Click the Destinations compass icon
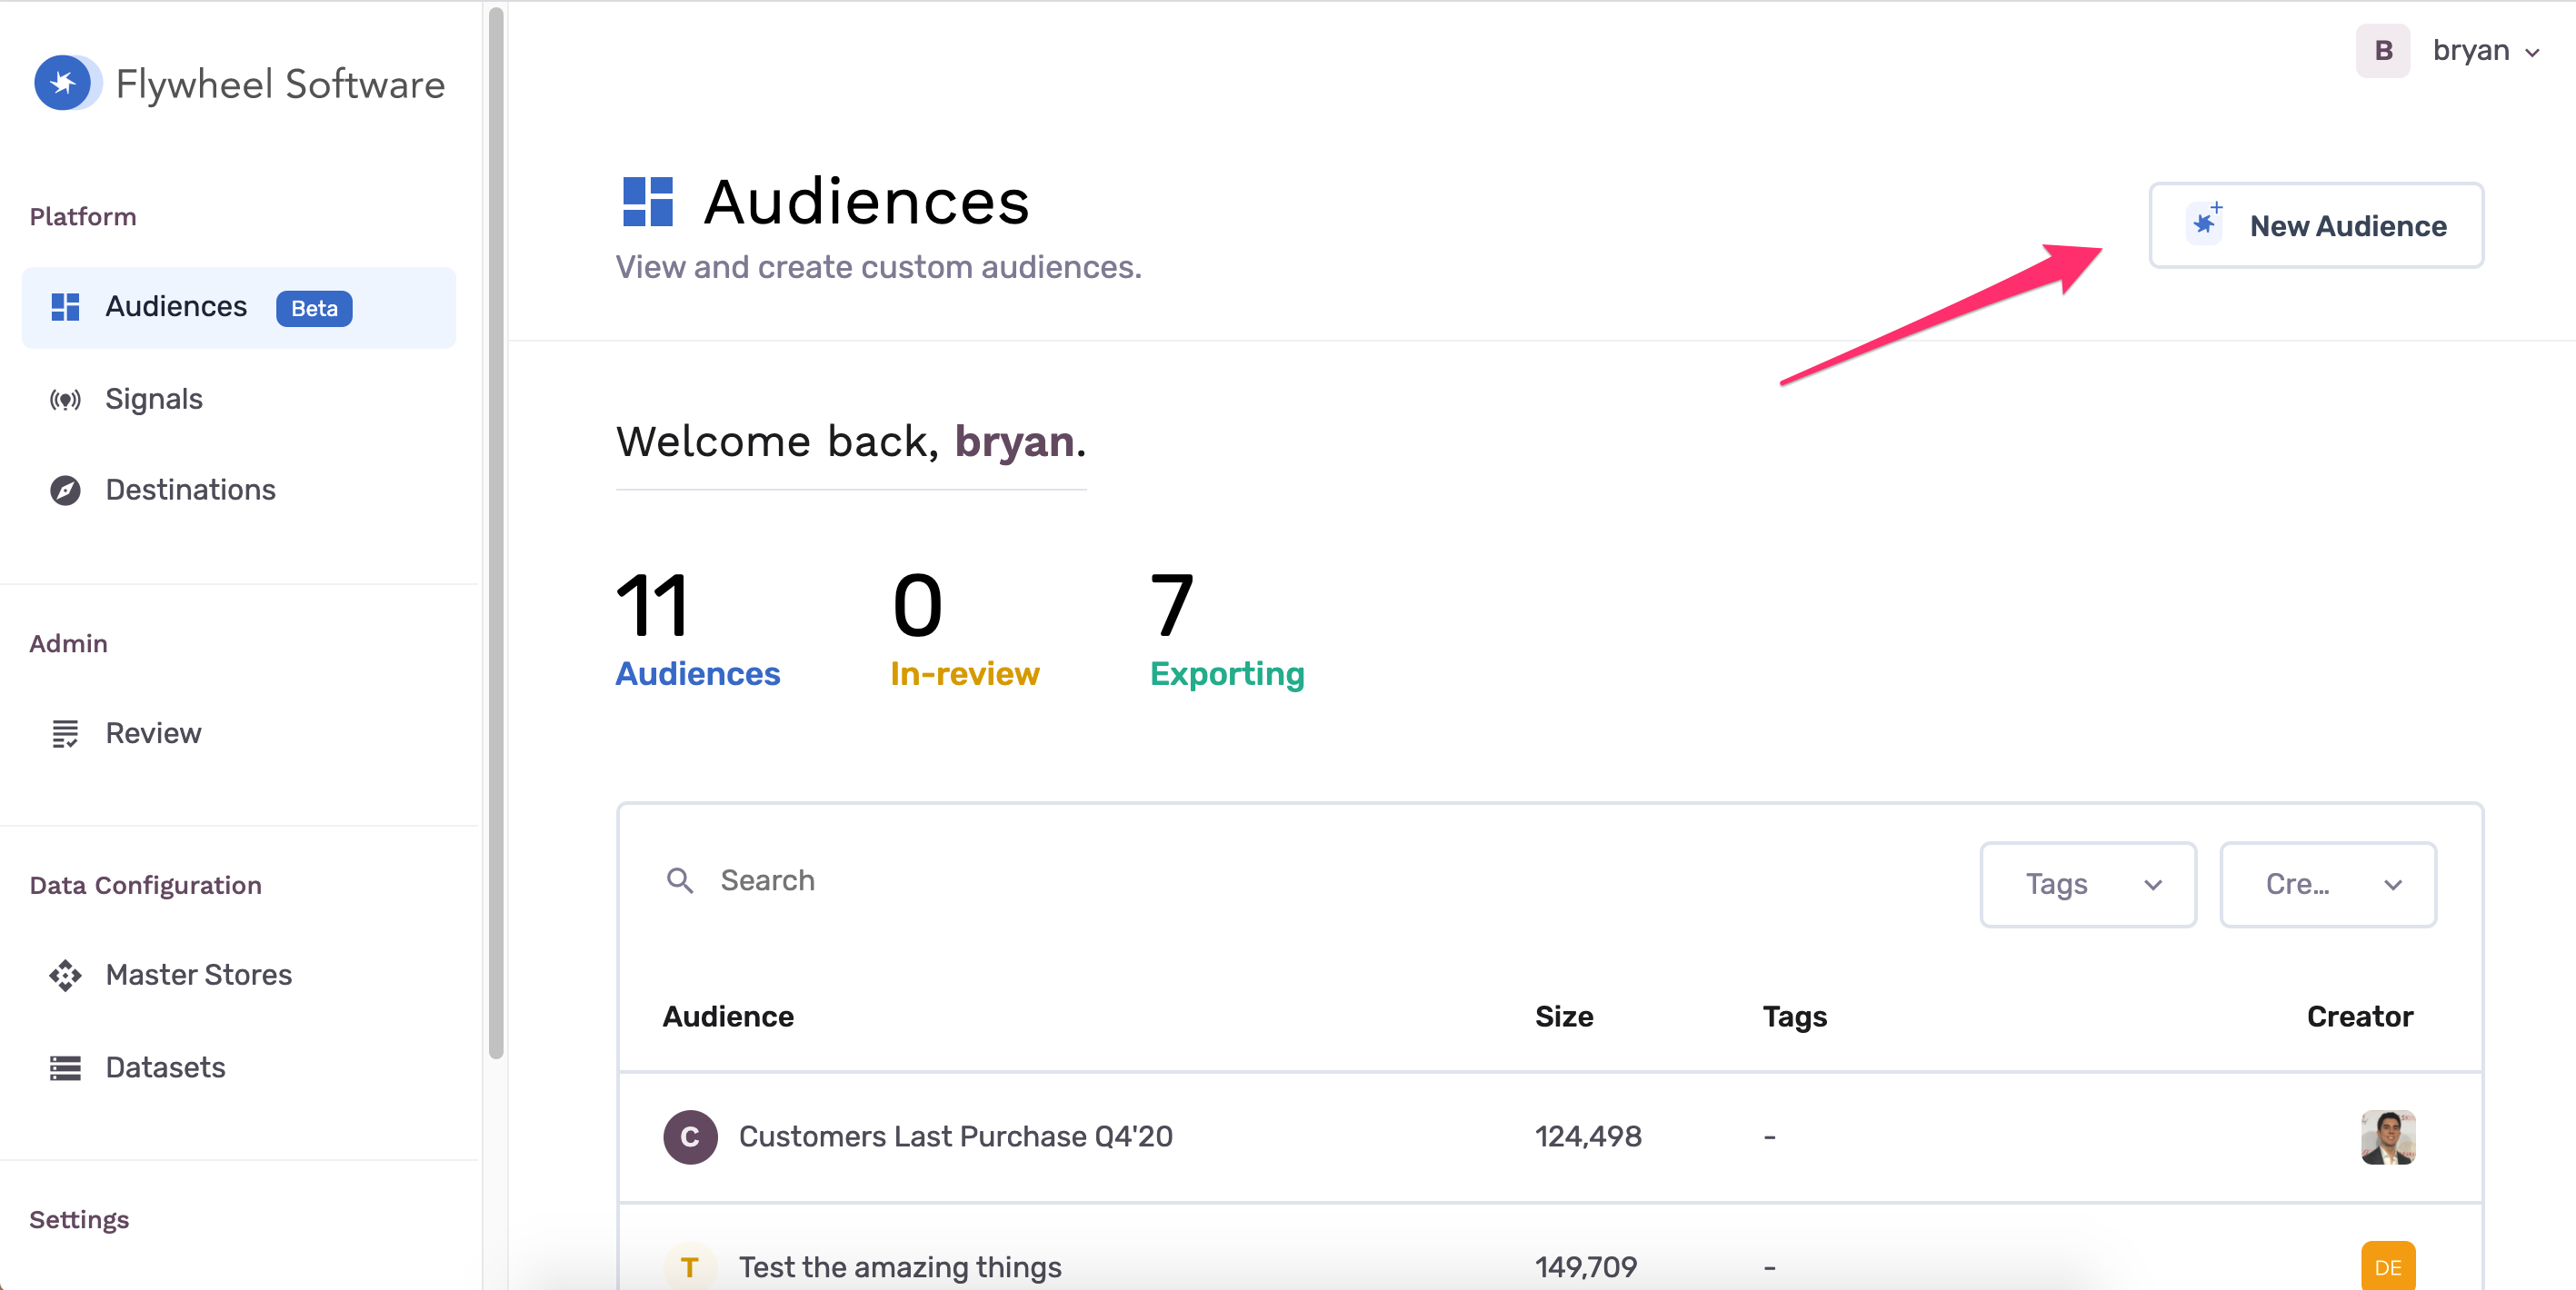This screenshot has width=2576, height=1290. (x=65, y=491)
